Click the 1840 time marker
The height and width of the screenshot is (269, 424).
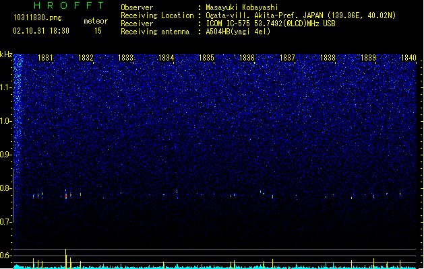[409, 58]
